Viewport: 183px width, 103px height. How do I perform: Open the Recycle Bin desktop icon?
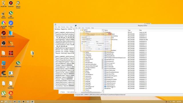click(x=3, y=3)
